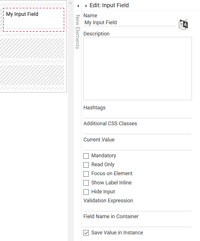Click the Name text field
Viewport: 200px width, 241px height.
129,23
